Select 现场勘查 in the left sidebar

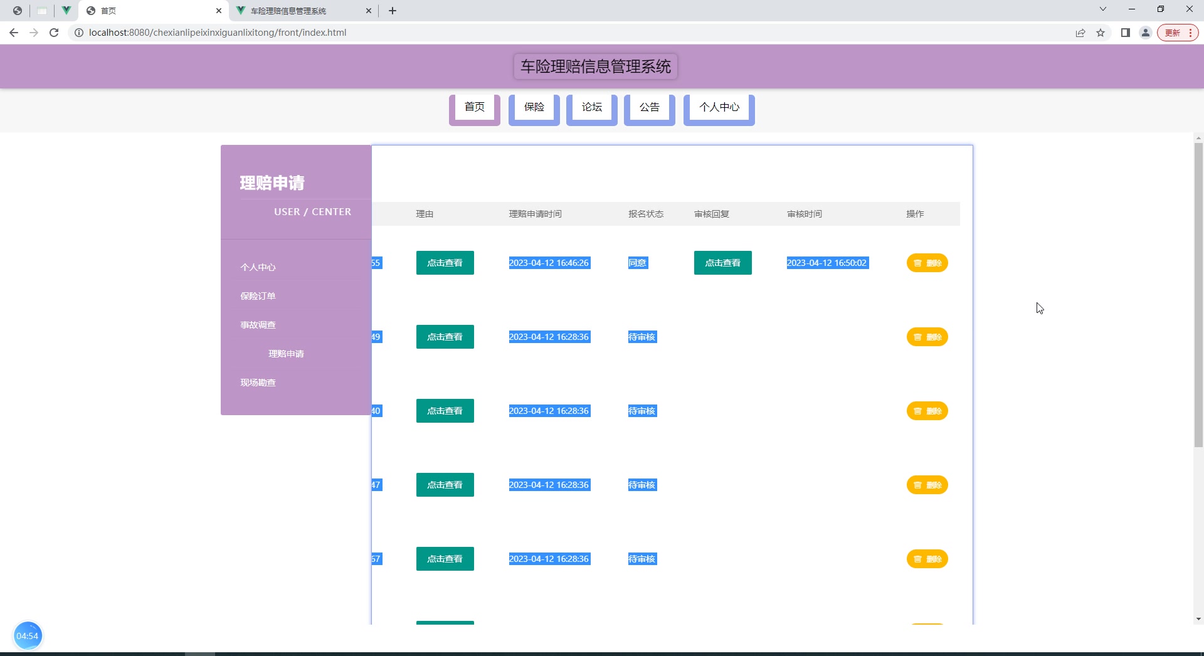(258, 383)
